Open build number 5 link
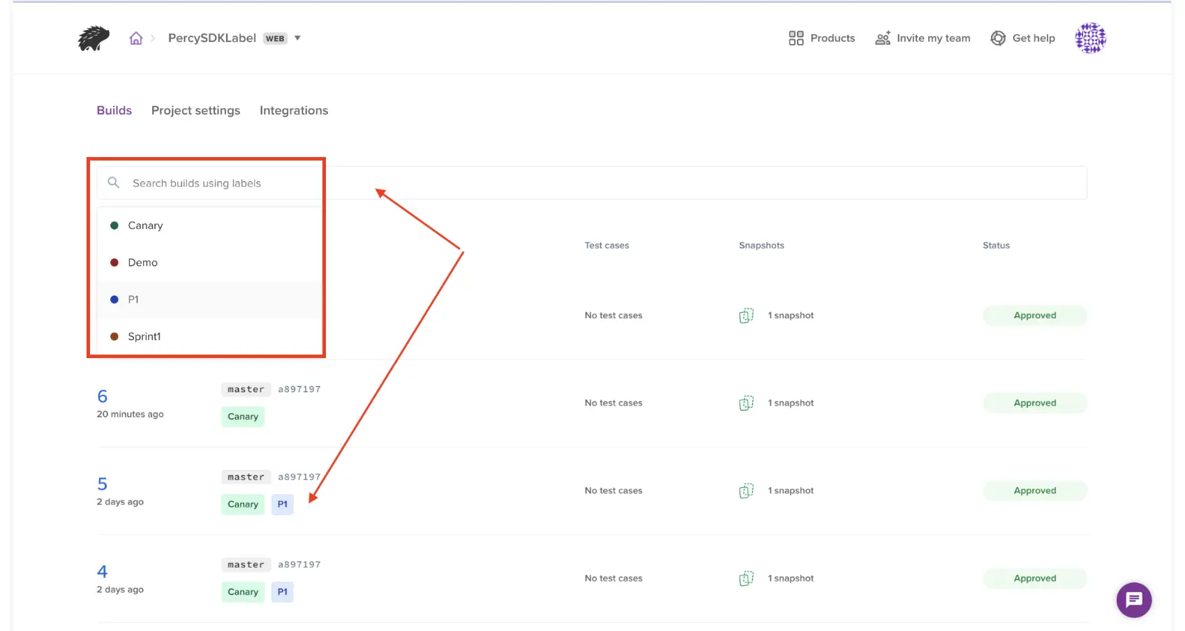 coord(103,484)
